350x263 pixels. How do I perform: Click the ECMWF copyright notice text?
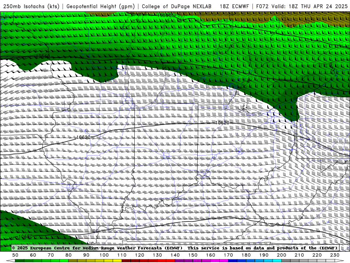(x=175, y=248)
